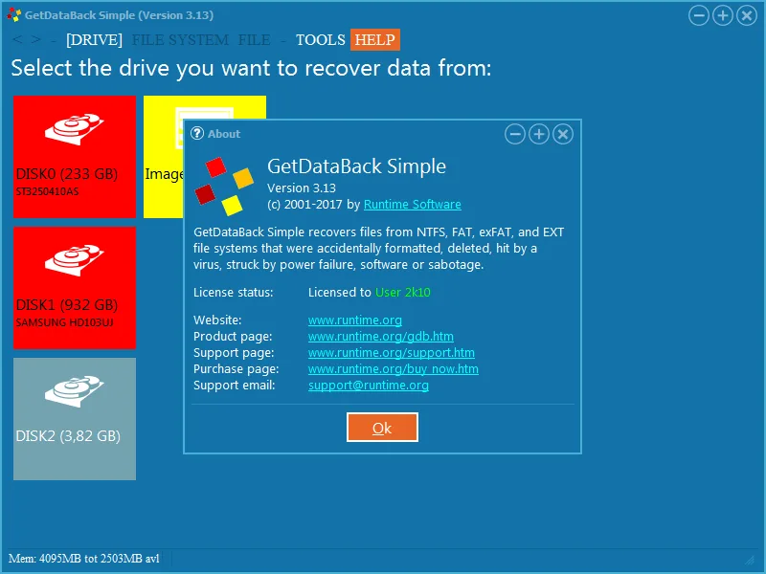Click the 'GetDataBack Simple' heading in About
766x574 pixels.
click(x=356, y=166)
